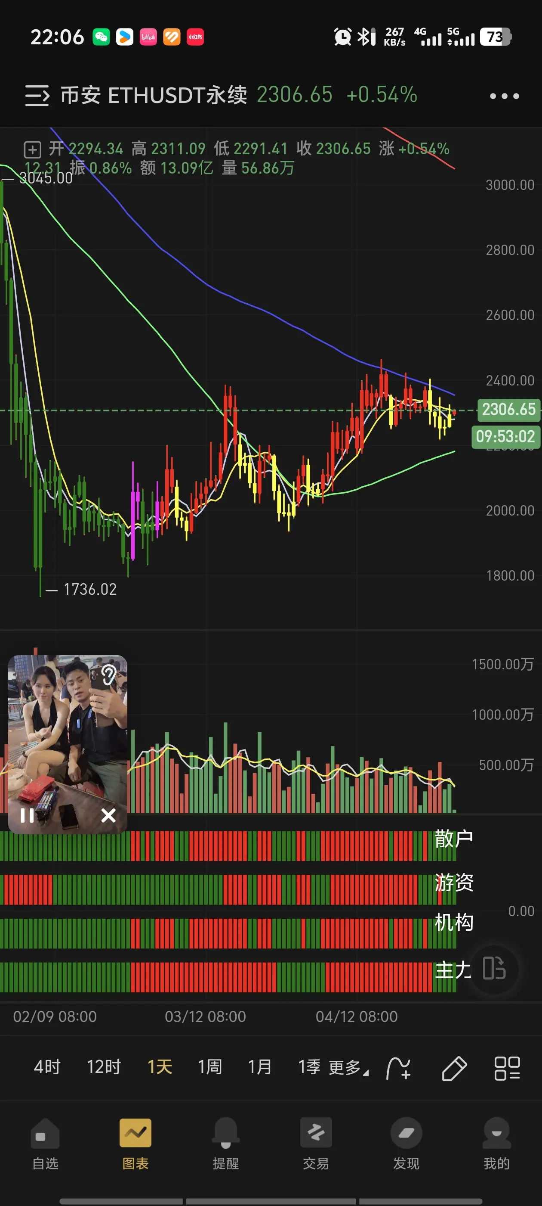This screenshot has height=1206, width=542.
Task: Select the 12时 timeframe
Action: (104, 1067)
